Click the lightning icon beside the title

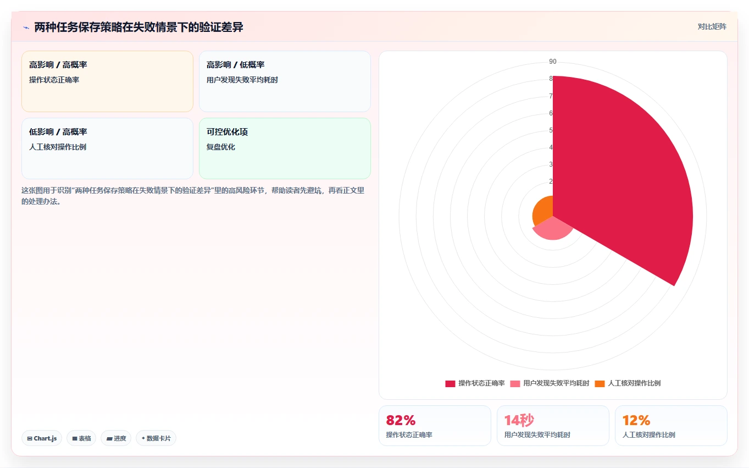[26, 27]
